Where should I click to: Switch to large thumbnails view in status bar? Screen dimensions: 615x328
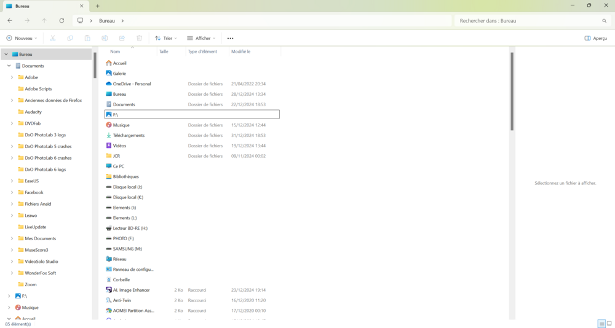pyautogui.click(x=609, y=324)
